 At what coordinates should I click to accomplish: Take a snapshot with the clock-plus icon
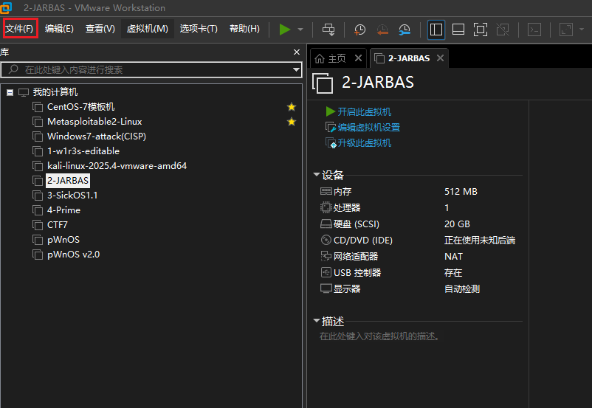359,30
